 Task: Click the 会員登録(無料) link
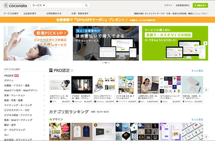[x=182, y=5]
